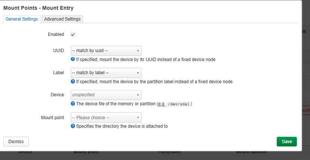Click the help icon under Label dropdown
Viewport: 310px width, 160px height.
[73, 81]
